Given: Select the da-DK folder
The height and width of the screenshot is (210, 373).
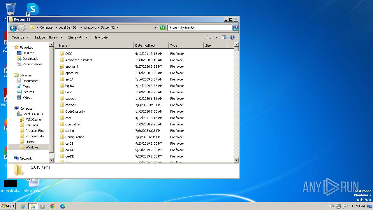Looking at the screenshot, I should pyautogui.click(x=69, y=150).
